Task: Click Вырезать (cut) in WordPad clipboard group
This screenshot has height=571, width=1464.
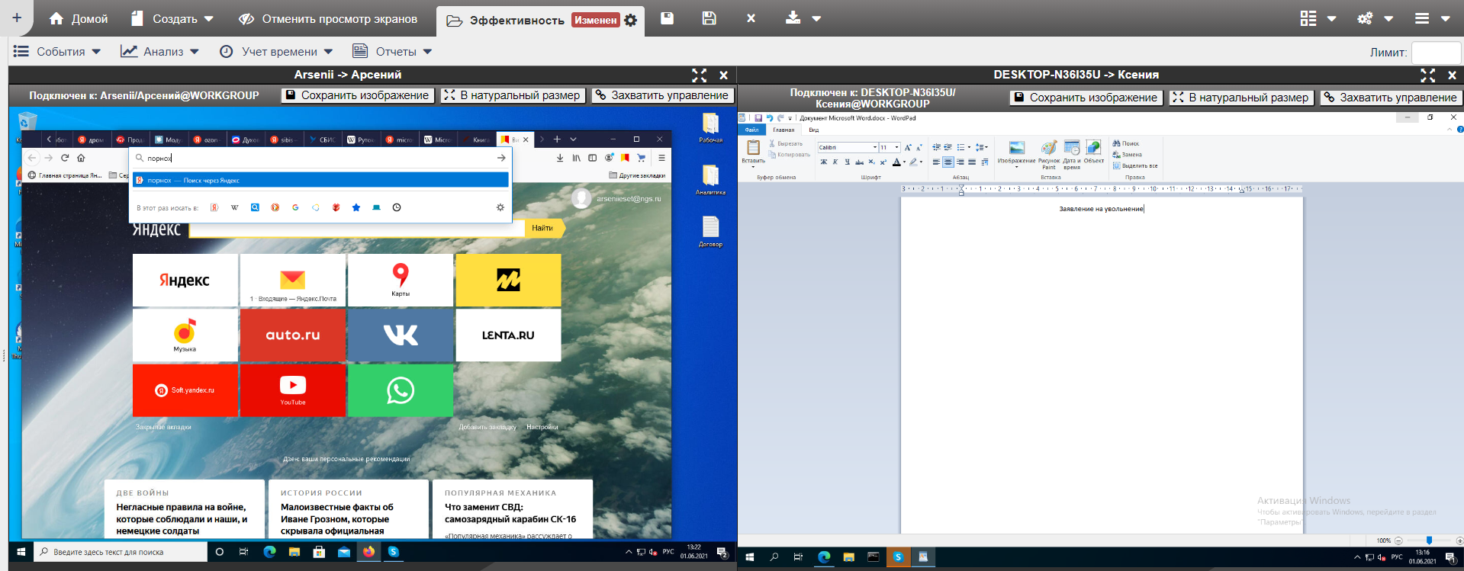Action: pos(786,143)
